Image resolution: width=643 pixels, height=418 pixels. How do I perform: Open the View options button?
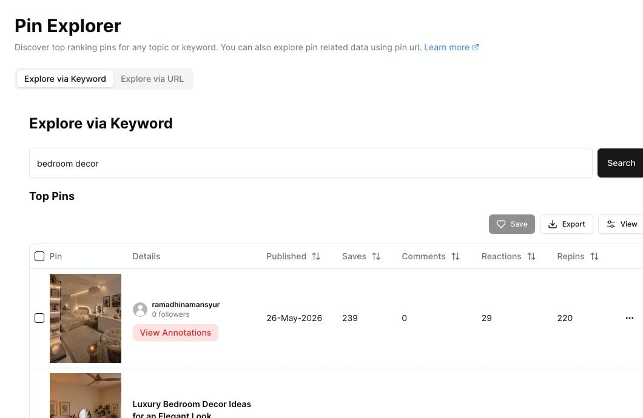[x=621, y=224]
